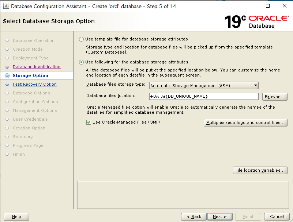Proceed with the Next button
This screenshot has width=293, height=222.
pos(220,217)
